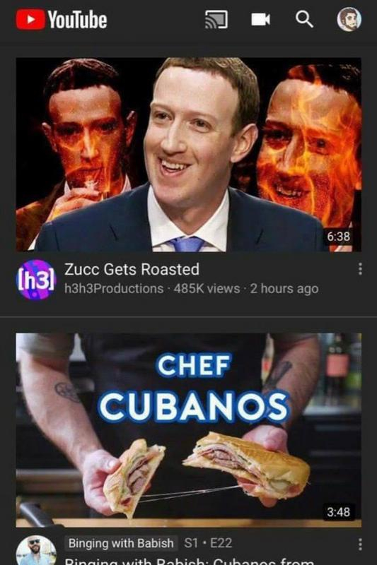Select the h3h3Productions 485K views line

191,289
